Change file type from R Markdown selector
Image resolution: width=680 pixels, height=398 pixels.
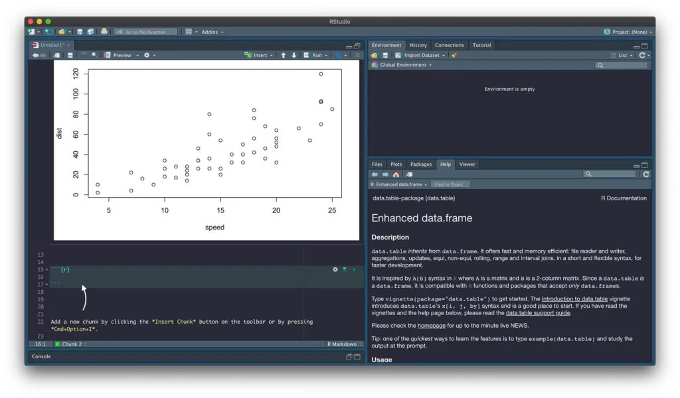coord(345,344)
